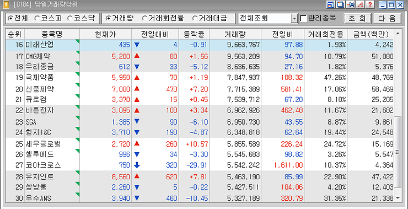This screenshot has width=408, height=209.
Task: Select the 세우글로벌 stock name
Action: pyautogui.click(x=43, y=144)
